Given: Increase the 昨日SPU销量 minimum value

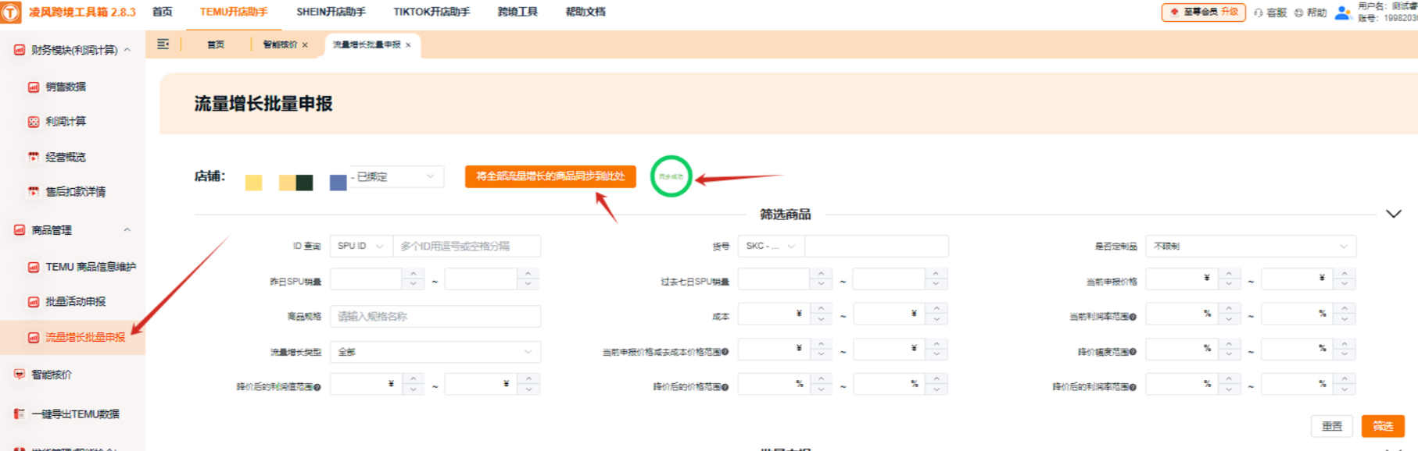Looking at the screenshot, I should pos(413,274).
